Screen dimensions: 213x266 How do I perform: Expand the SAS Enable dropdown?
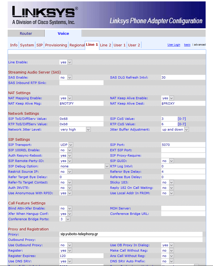pyautogui.click(x=66, y=77)
